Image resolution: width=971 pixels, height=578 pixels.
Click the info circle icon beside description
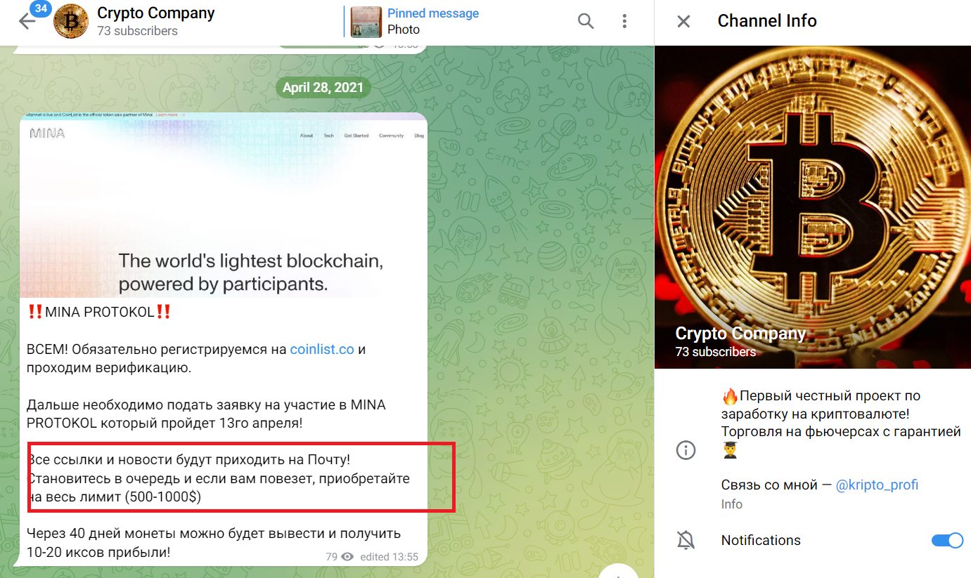(686, 450)
